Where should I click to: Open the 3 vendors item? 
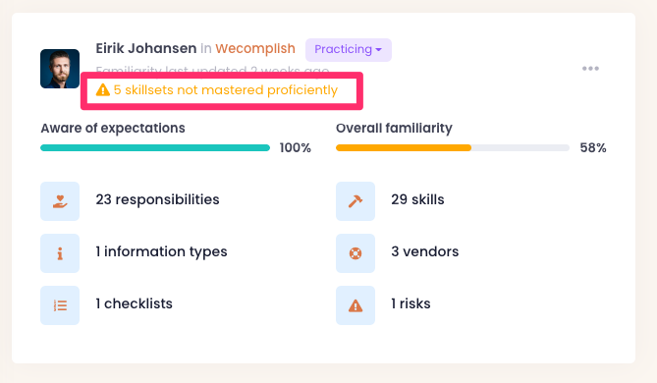click(425, 251)
